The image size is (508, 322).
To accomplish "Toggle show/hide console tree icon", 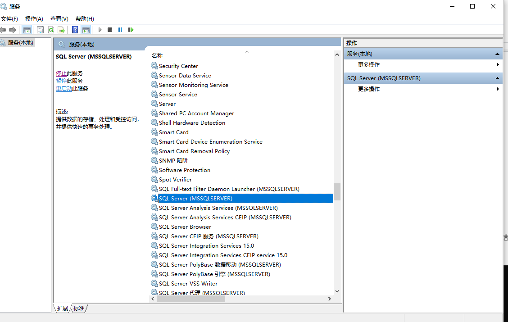I will 27,30.
